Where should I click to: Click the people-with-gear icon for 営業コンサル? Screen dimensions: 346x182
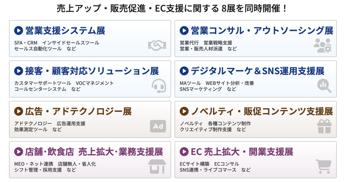click(322, 45)
